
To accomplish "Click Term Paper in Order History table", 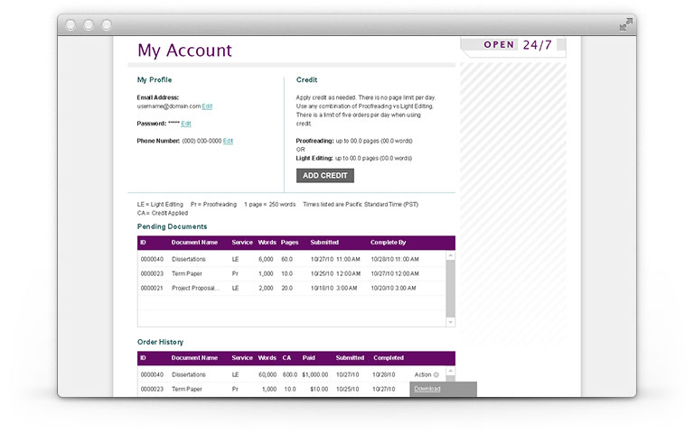I will [x=187, y=390].
